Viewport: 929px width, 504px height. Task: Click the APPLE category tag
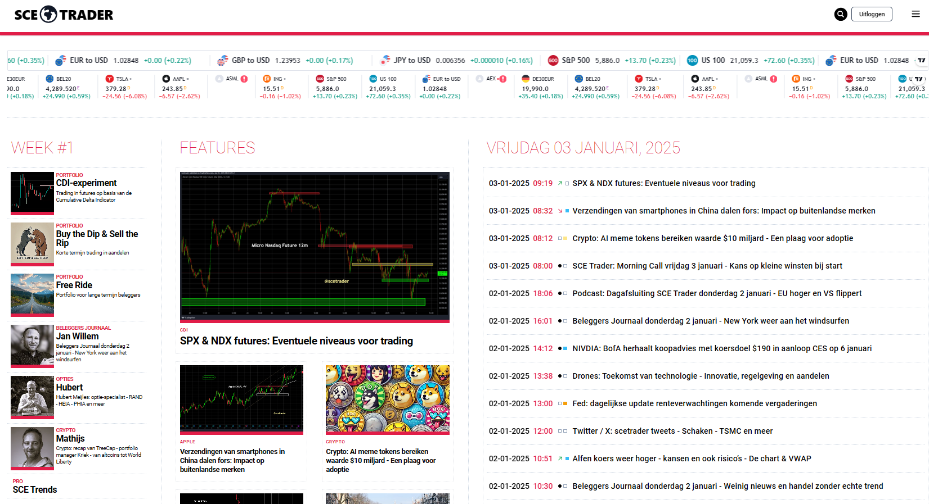[187, 442]
